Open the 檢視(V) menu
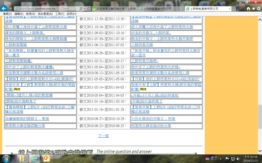The image size is (262, 163). click(x=31, y=14)
